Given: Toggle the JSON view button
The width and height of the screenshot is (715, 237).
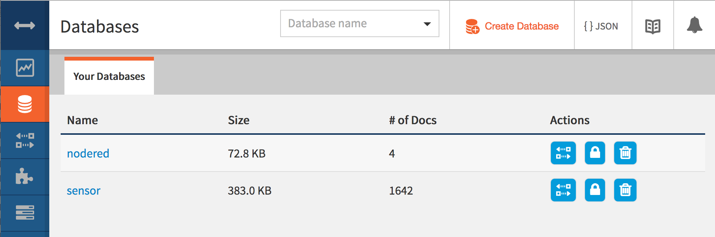Looking at the screenshot, I should point(601,26).
